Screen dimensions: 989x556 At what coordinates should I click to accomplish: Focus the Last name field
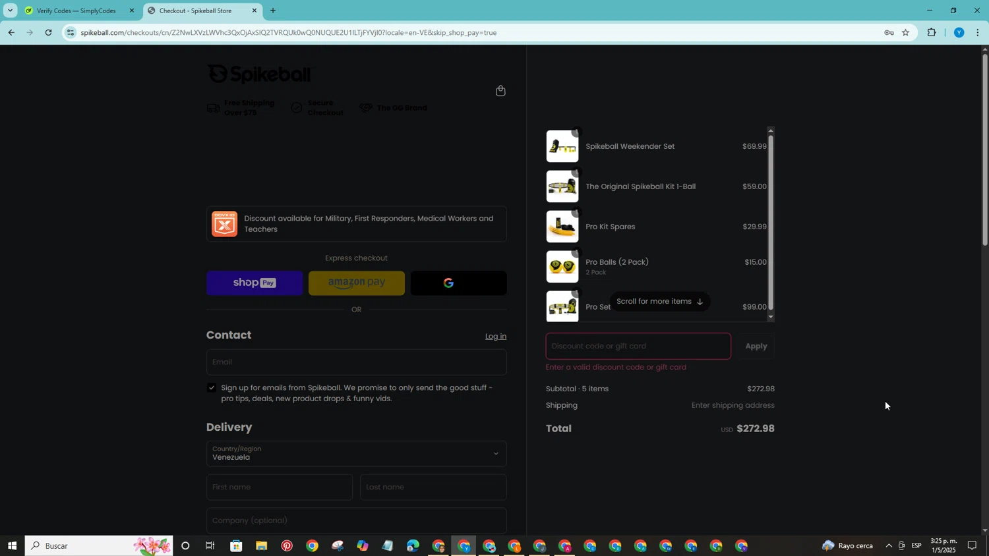click(433, 487)
